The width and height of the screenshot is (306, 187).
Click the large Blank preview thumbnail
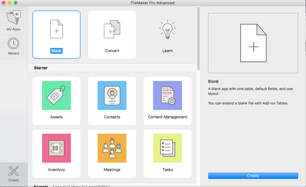pos(253,43)
